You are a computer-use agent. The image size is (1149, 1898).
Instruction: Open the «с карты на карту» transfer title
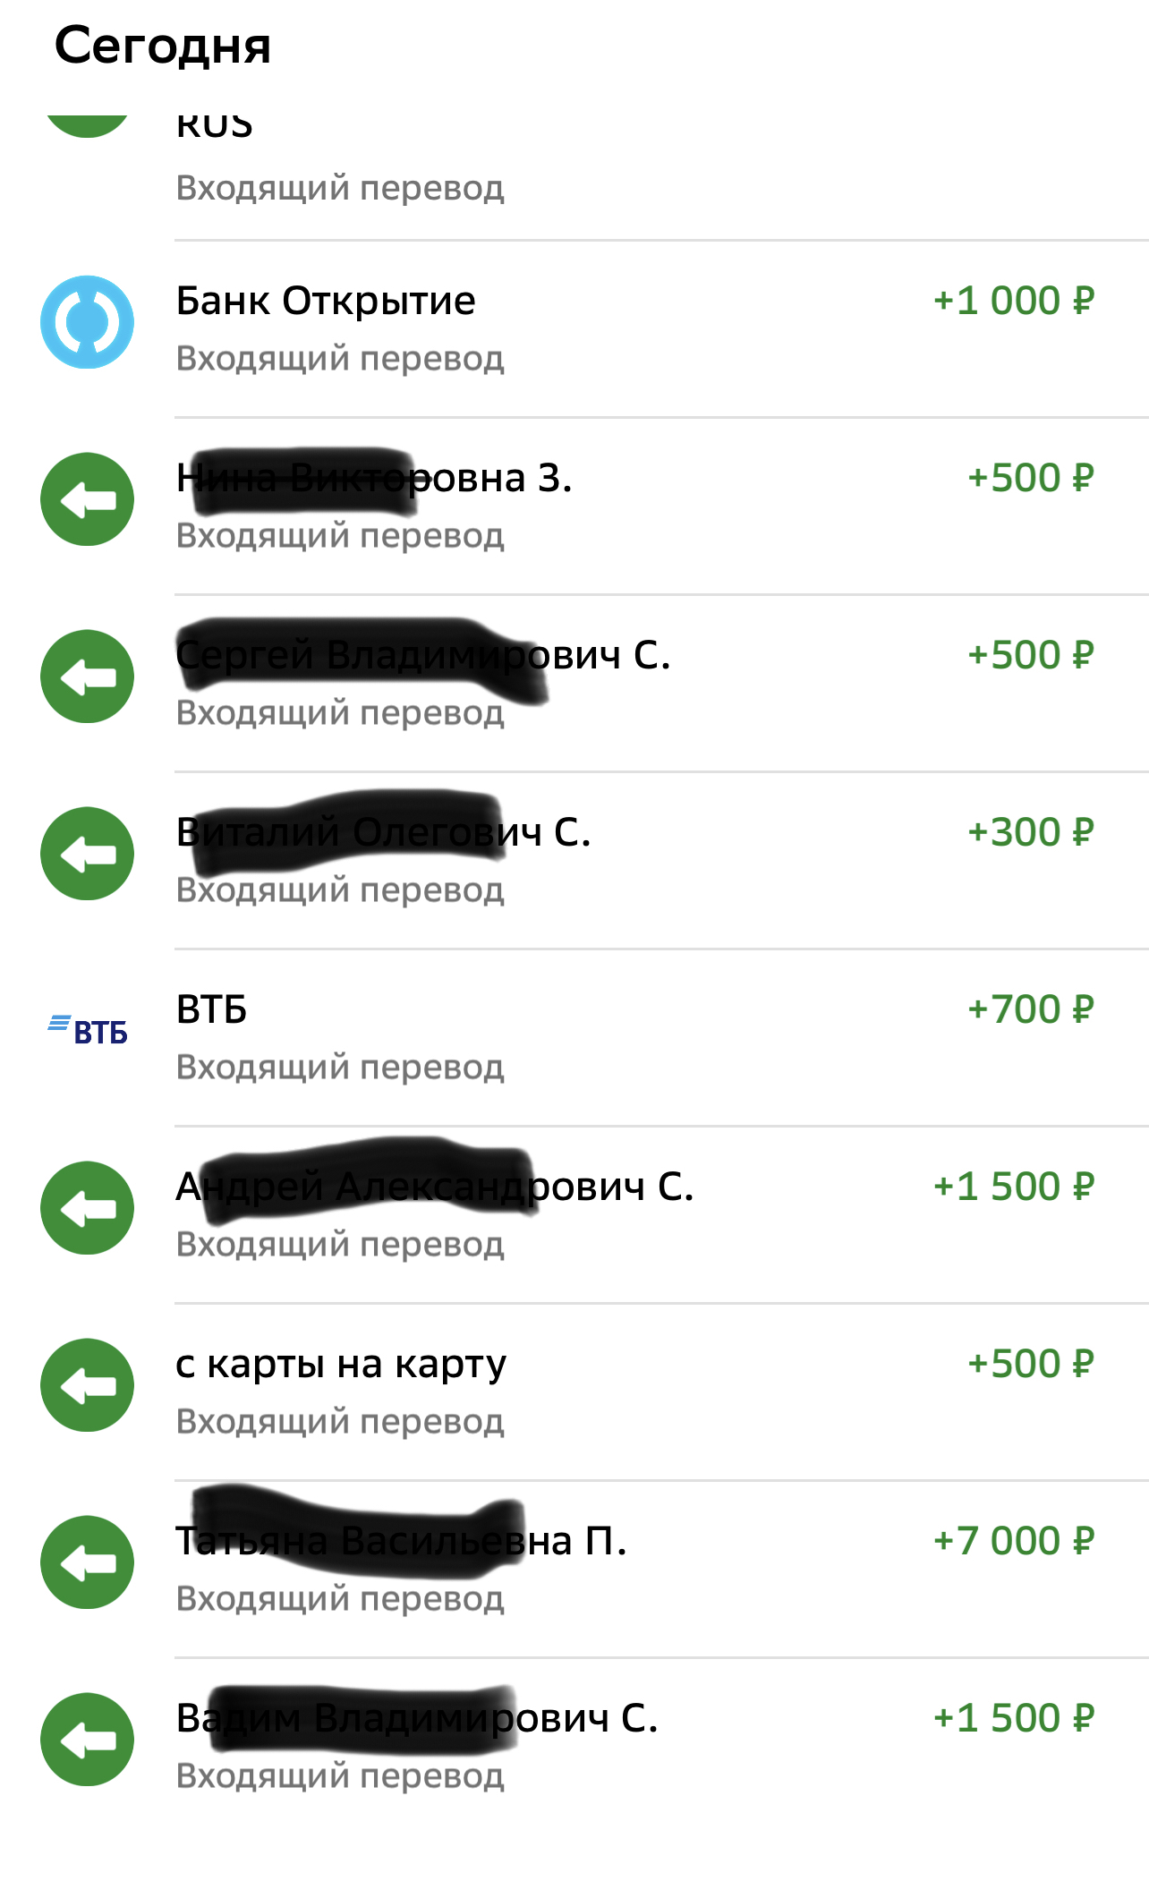[341, 1364]
